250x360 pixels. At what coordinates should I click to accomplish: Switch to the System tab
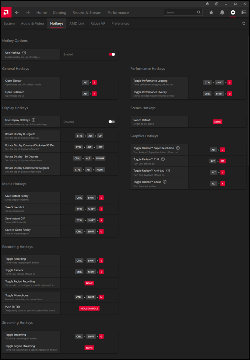point(9,23)
